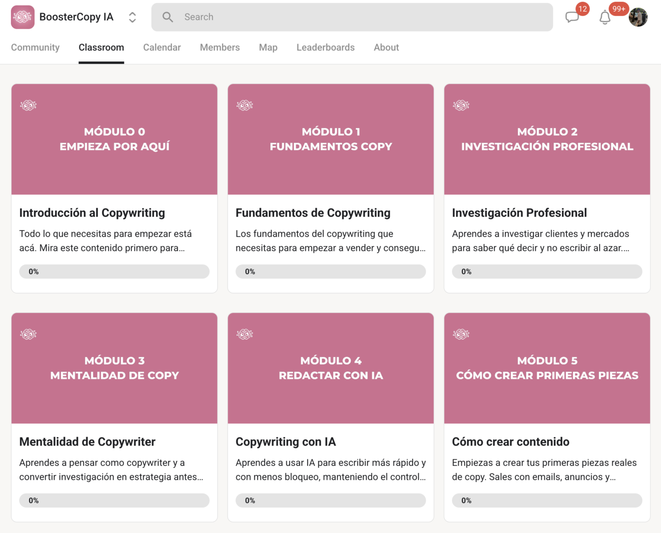This screenshot has height=533, width=661.
Task: Open the Calendar tab
Action: coord(162,47)
